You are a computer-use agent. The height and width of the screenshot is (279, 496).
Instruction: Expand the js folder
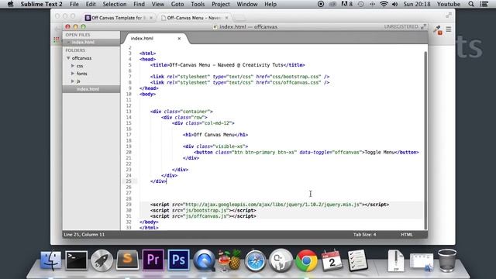(x=73, y=81)
